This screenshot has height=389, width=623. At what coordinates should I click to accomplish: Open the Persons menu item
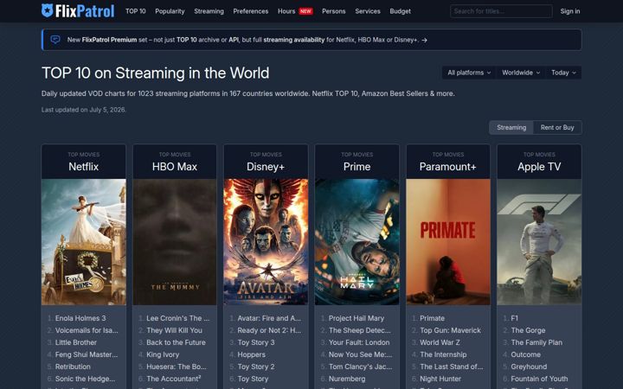[333, 11]
